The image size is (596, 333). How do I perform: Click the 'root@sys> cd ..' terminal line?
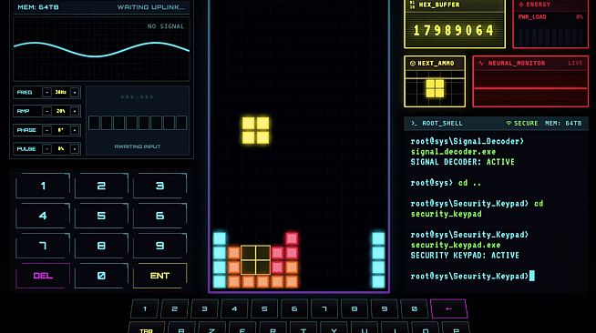click(446, 183)
